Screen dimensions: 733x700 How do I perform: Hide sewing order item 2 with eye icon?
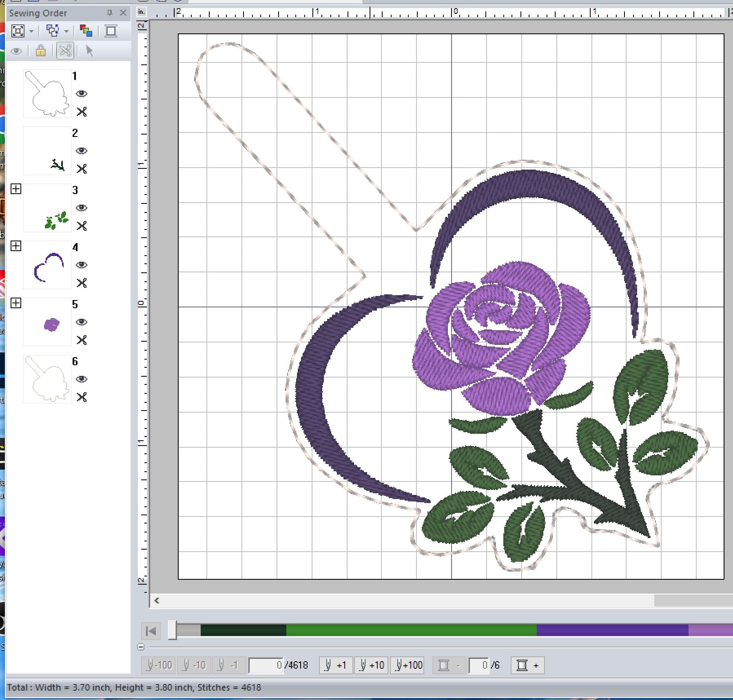[82, 151]
